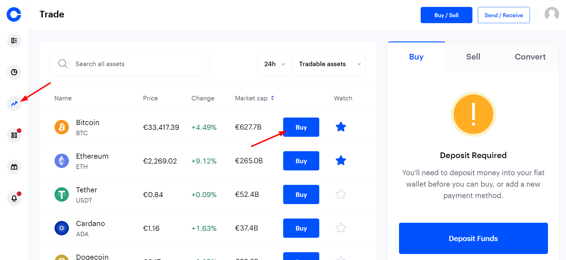Click Cardano price €1.16
Image resolution: width=566 pixels, height=260 pixels.
(151, 228)
